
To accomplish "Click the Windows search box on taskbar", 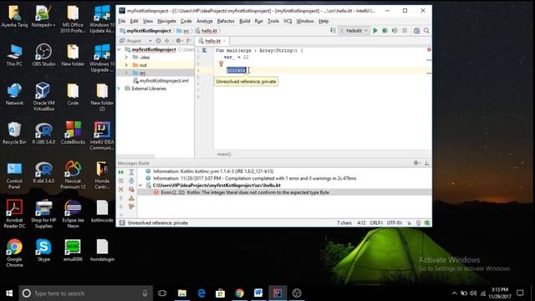I will coord(85,293).
